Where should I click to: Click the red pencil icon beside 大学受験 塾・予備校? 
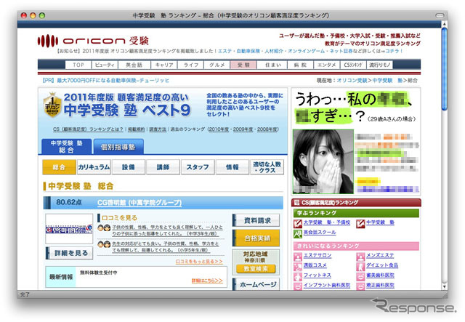click(298, 222)
